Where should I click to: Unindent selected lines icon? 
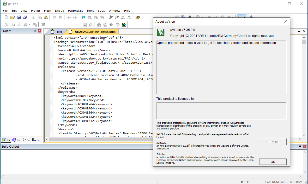[117, 17]
